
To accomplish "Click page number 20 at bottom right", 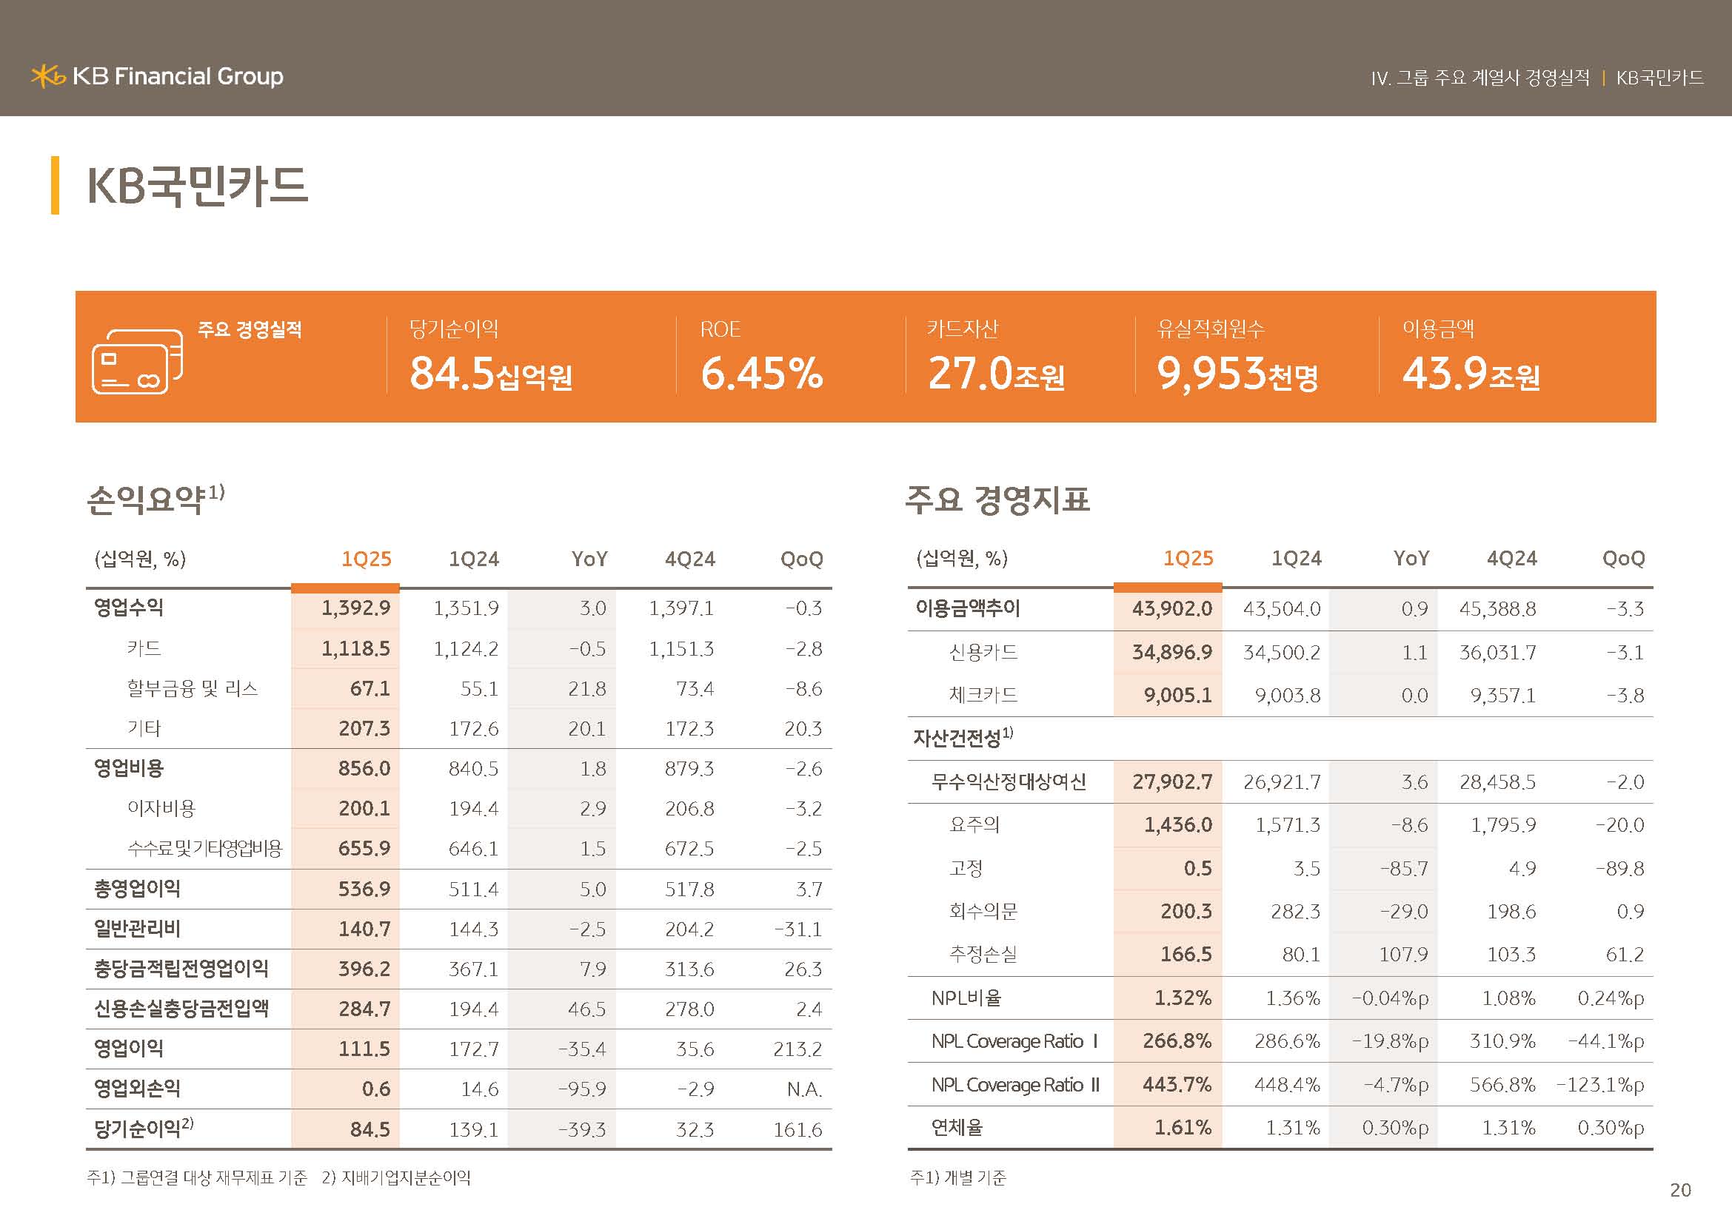I will (x=1680, y=1190).
